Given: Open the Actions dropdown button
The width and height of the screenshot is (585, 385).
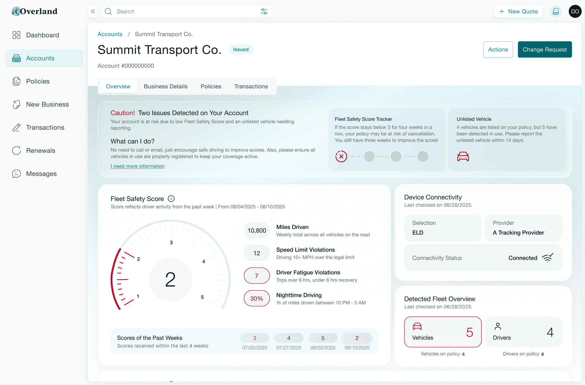Looking at the screenshot, I should pos(498,49).
